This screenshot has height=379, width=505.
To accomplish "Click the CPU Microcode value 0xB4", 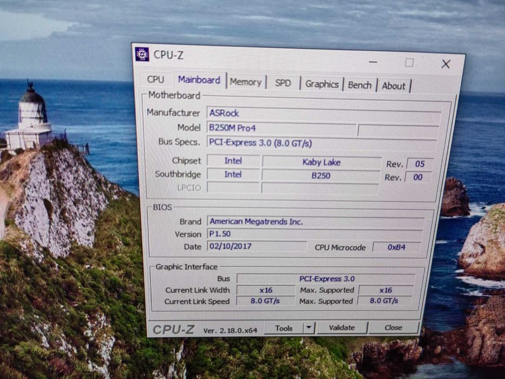I will pos(396,247).
